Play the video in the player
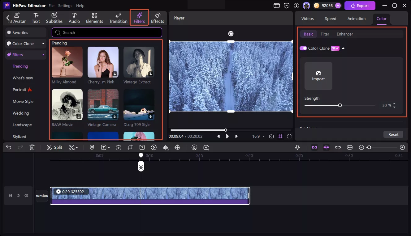Viewport: 411px width, 236px height. coord(227,136)
